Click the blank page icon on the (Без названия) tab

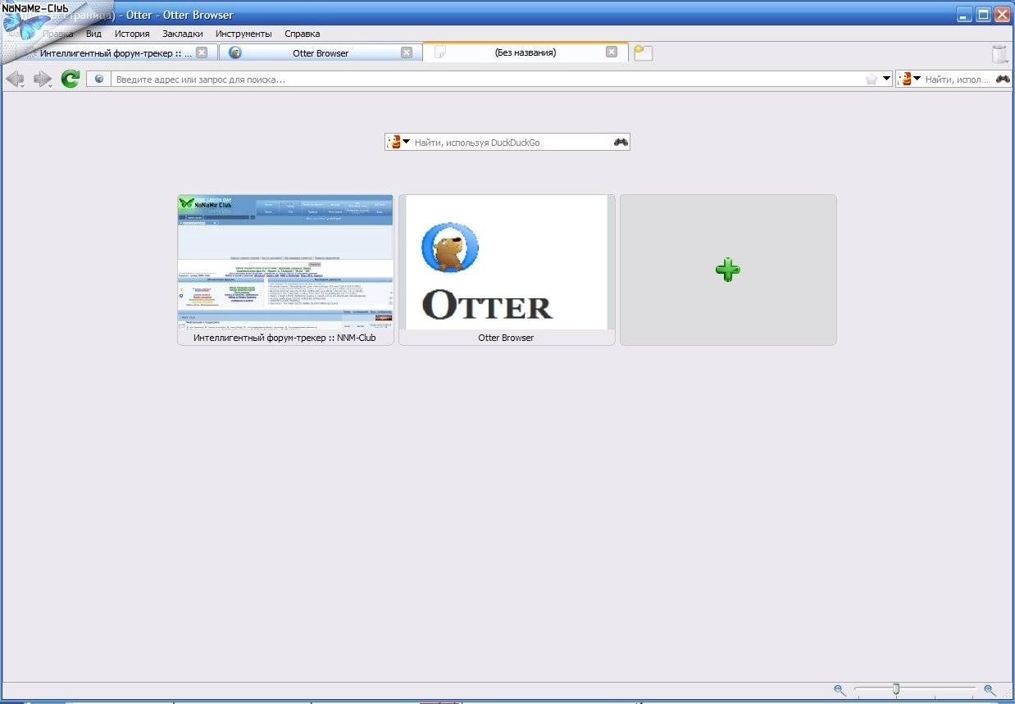point(440,52)
